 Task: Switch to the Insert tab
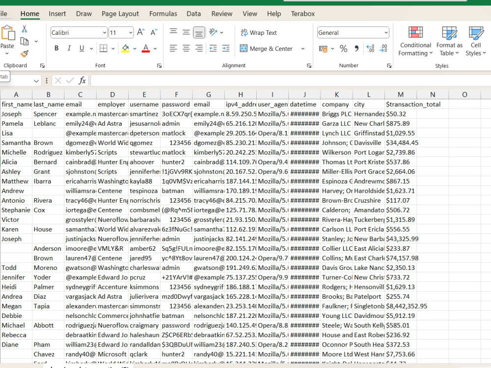[x=57, y=14]
